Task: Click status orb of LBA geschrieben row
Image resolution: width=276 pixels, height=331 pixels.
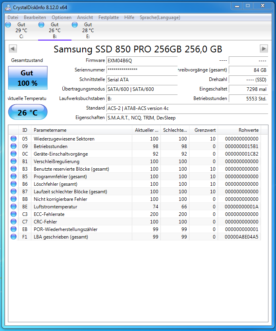Action: coord(14,237)
